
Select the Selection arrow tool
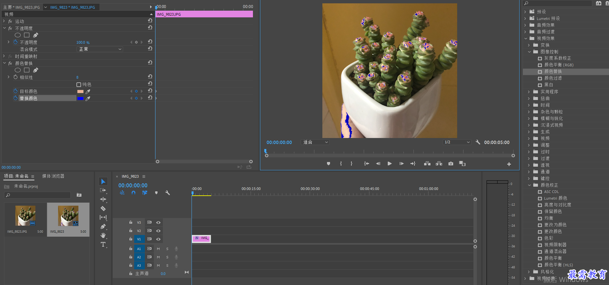coord(103,182)
